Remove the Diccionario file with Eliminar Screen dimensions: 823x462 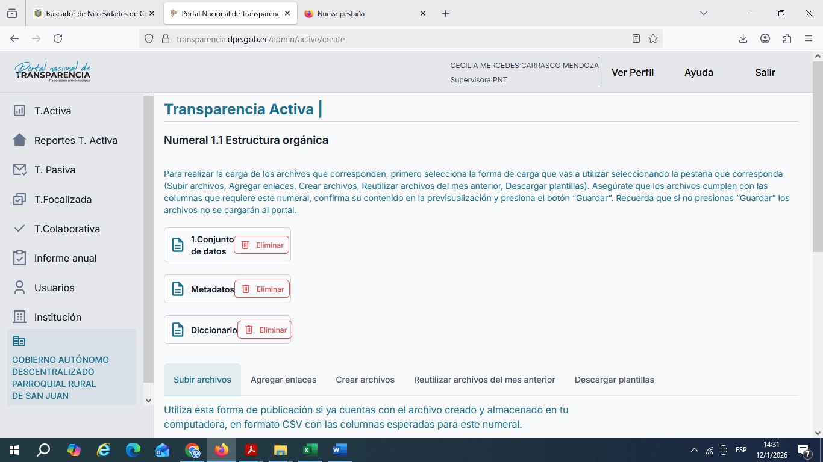(264, 330)
